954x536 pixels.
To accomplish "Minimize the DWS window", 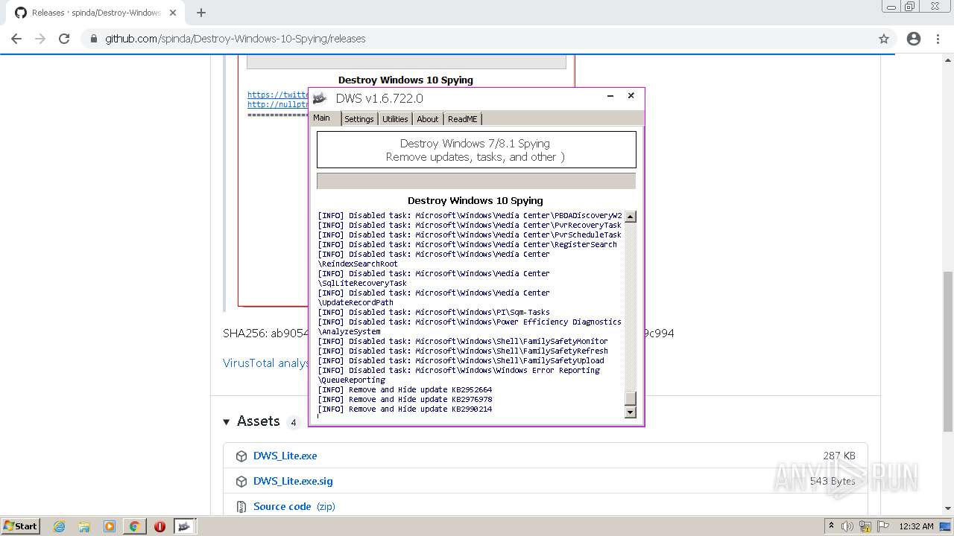I will tap(610, 96).
